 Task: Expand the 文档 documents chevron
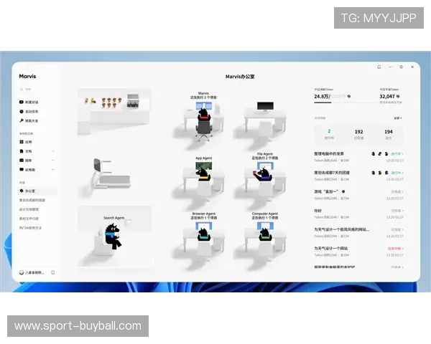coord(53,151)
